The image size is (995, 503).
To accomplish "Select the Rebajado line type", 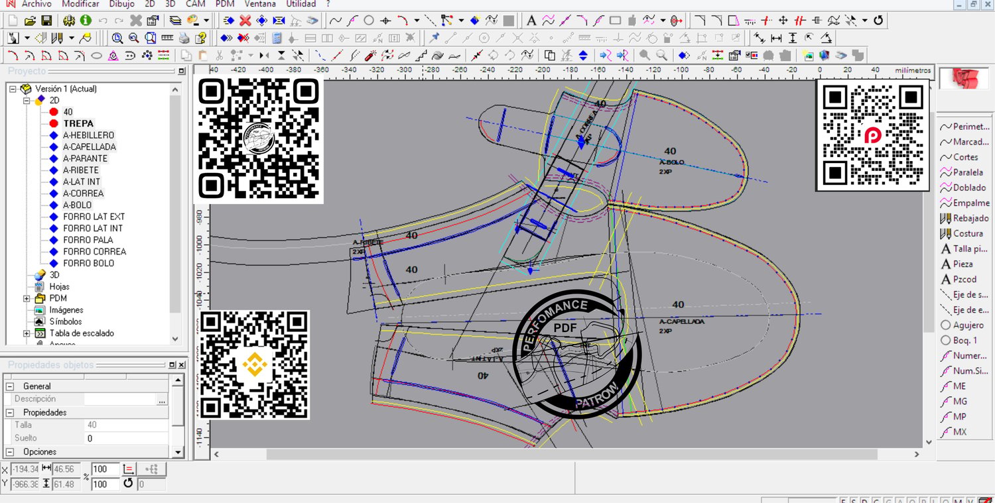I will point(965,218).
